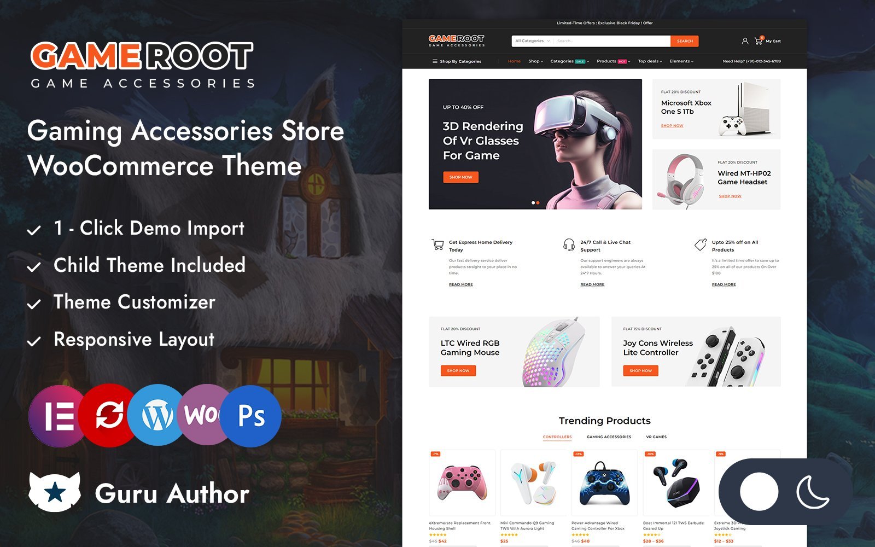
Task: Expand the Top deals dropdown
Action: pyautogui.click(x=650, y=61)
